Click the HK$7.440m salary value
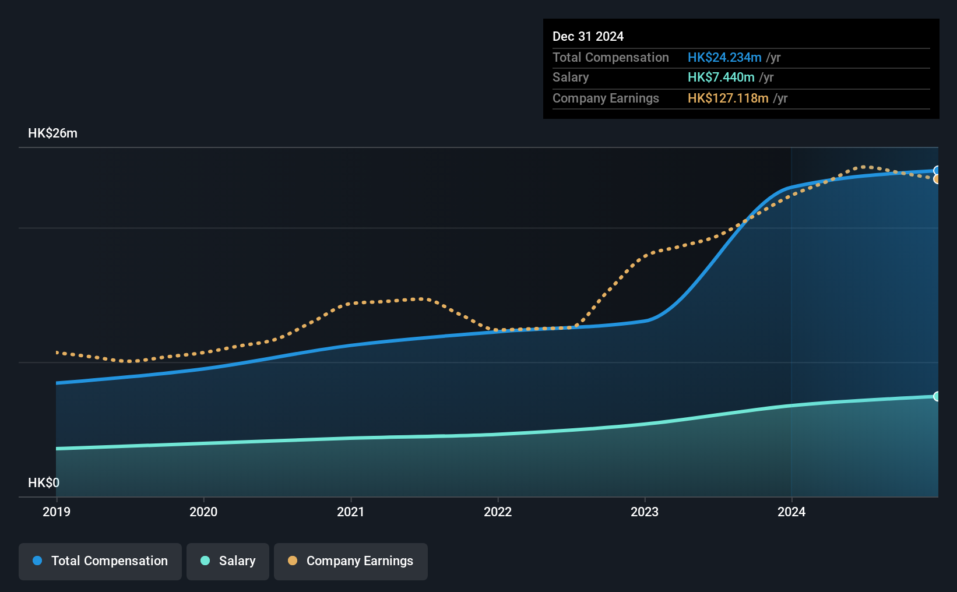 (x=721, y=77)
